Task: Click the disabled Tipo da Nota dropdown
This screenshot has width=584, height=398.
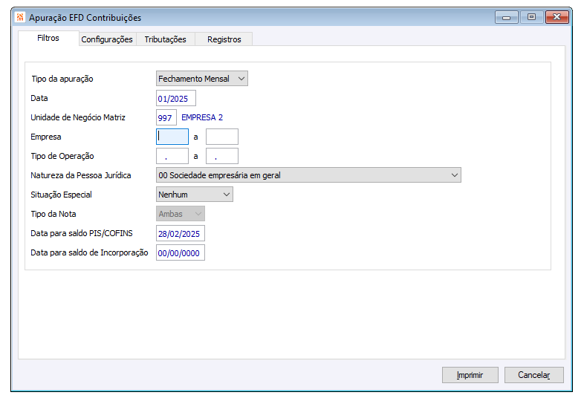Action: pos(181,214)
